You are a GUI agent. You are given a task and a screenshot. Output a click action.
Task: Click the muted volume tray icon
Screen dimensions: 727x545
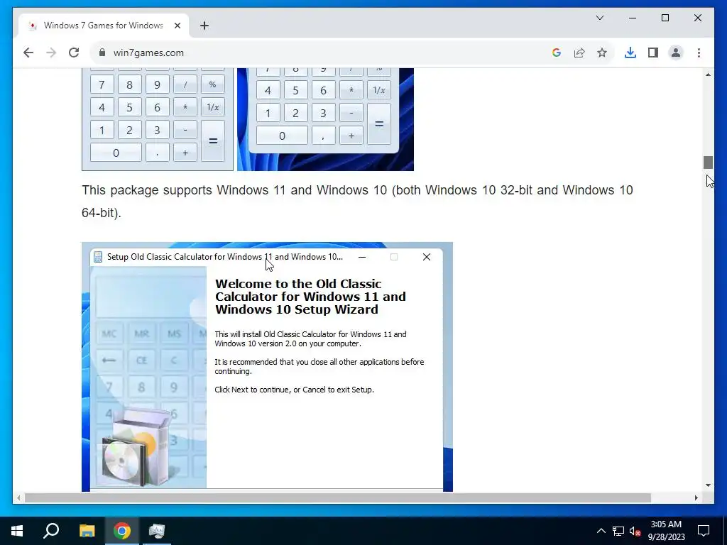(x=635, y=531)
